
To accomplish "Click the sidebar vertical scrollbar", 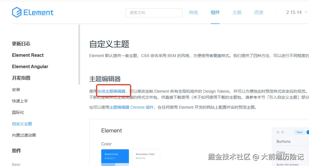I will (79, 54).
